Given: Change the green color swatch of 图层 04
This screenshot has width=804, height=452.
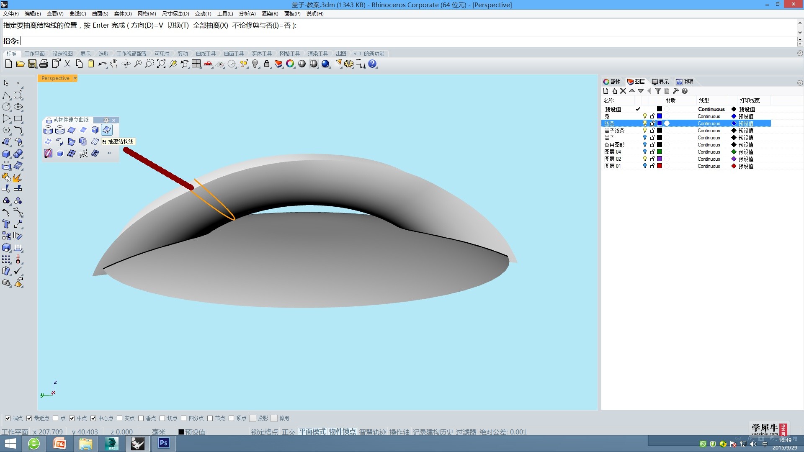Looking at the screenshot, I should (660, 152).
